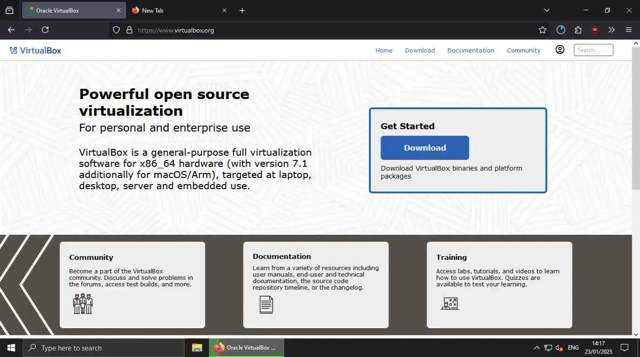Switch to the New Tab browser tab
The height and width of the screenshot is (357, 640).
click(179, 10)
